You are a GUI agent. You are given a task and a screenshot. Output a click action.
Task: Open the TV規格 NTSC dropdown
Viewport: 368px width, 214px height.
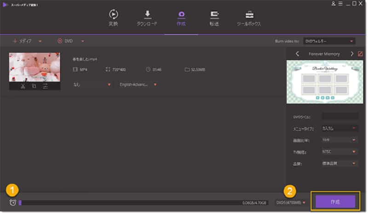339,152
